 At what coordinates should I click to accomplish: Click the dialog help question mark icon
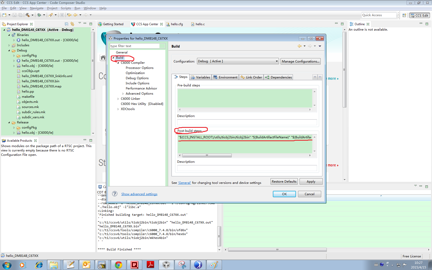pyautogui.click(x=115, y=194)
